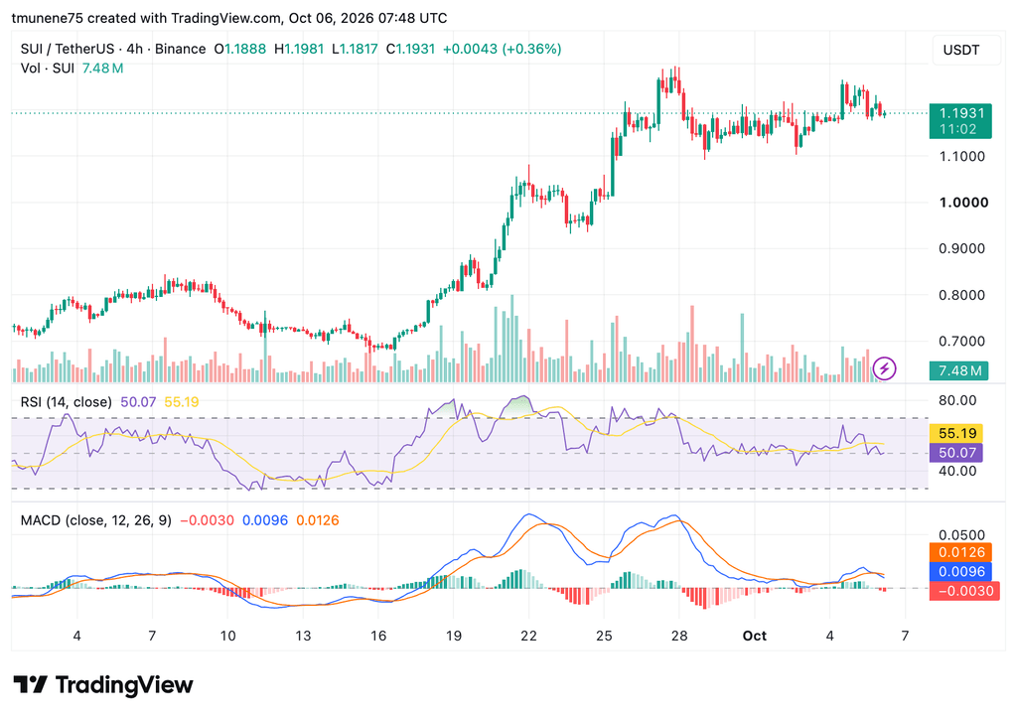This screenshot has height=719, width=1017.
Task: Click the 0.8000 price axis label
Action: [x=961, y=295]
